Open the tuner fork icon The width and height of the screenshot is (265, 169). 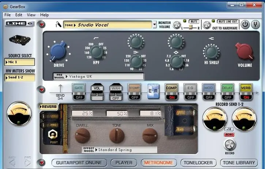pyautogui.click(x=255, y=25)
